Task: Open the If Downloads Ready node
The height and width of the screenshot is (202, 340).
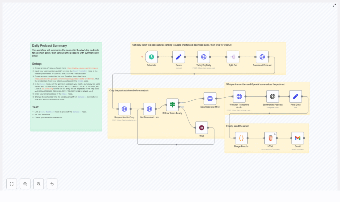Action: [172, 105]
